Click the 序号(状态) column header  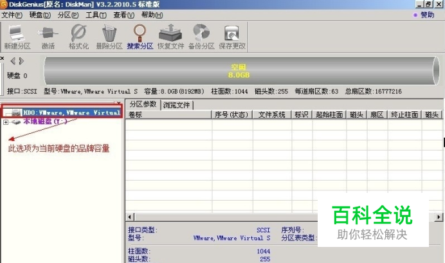pyautogui.click(x=232, y=114)
